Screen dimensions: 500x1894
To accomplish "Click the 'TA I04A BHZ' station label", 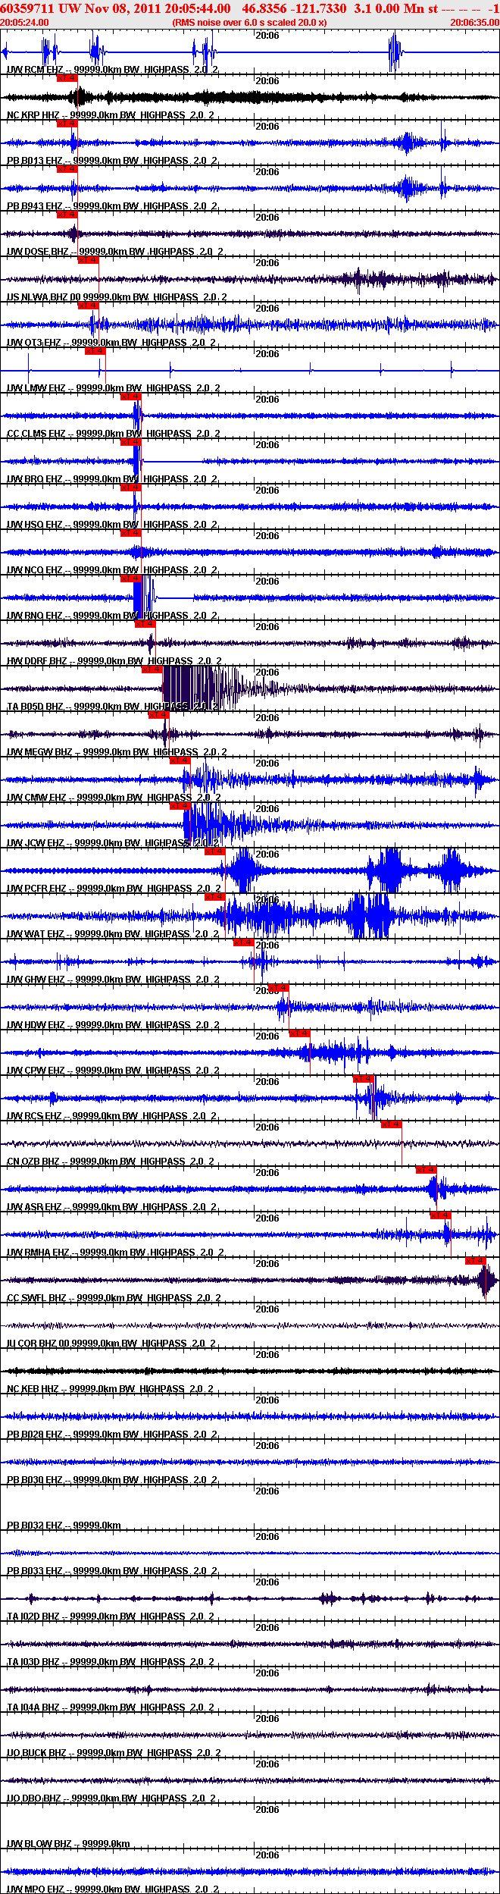I will click(33, 1707).
